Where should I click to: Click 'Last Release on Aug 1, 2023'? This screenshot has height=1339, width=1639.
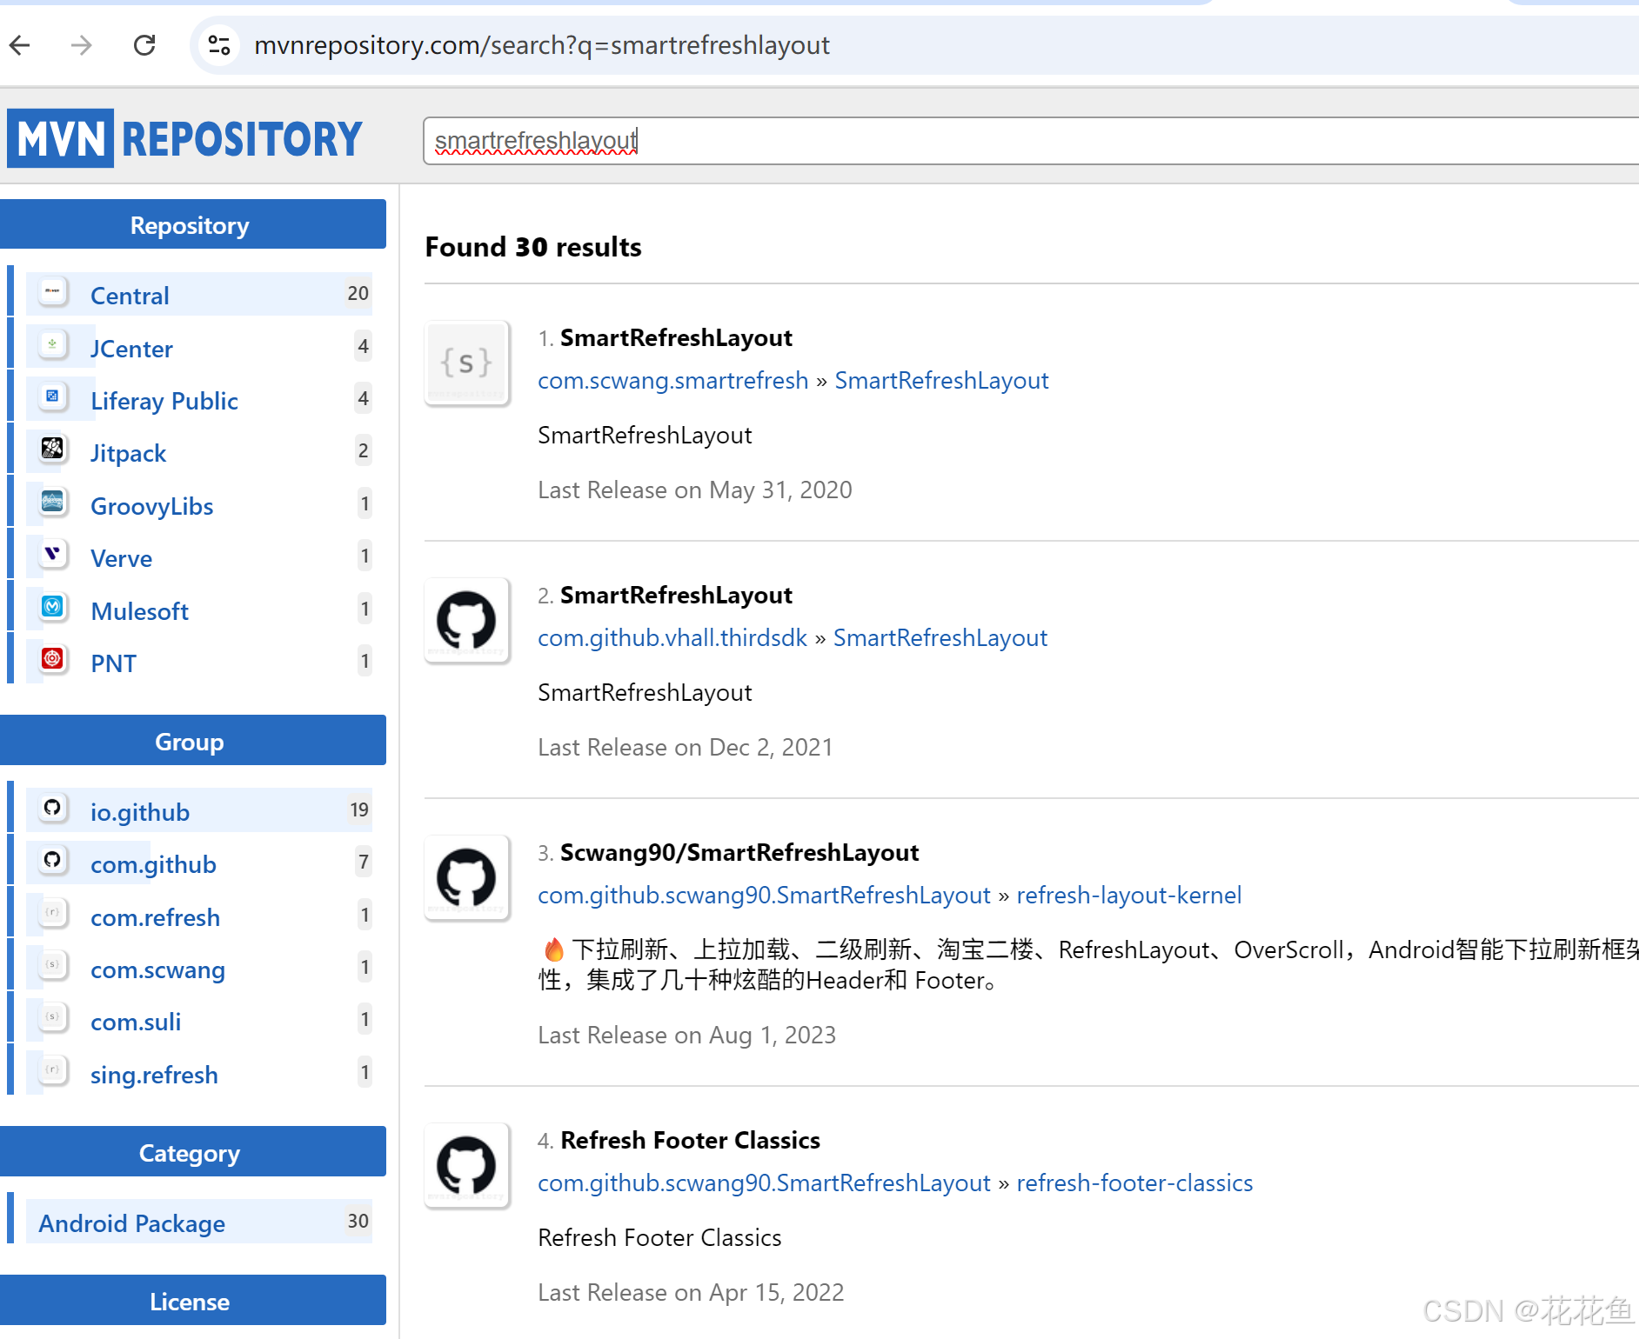pos(686,1036)
